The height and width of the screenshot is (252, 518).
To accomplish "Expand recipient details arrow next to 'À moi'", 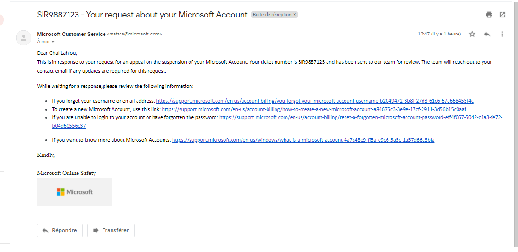I will [x=53, y=42].
